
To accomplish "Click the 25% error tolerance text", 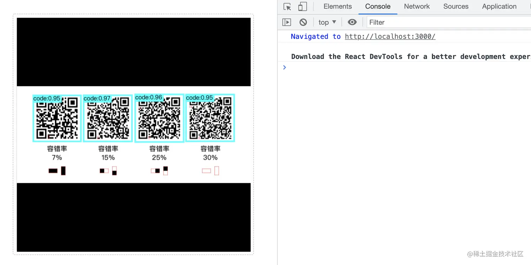I will (159, 157).
